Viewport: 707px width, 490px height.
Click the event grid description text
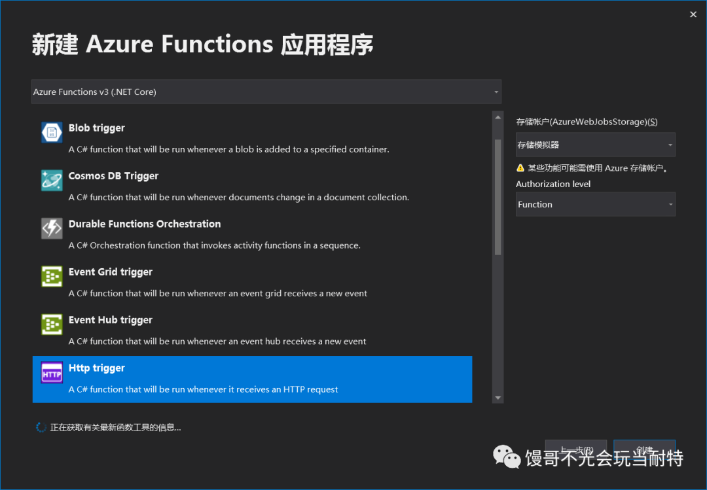218,294
